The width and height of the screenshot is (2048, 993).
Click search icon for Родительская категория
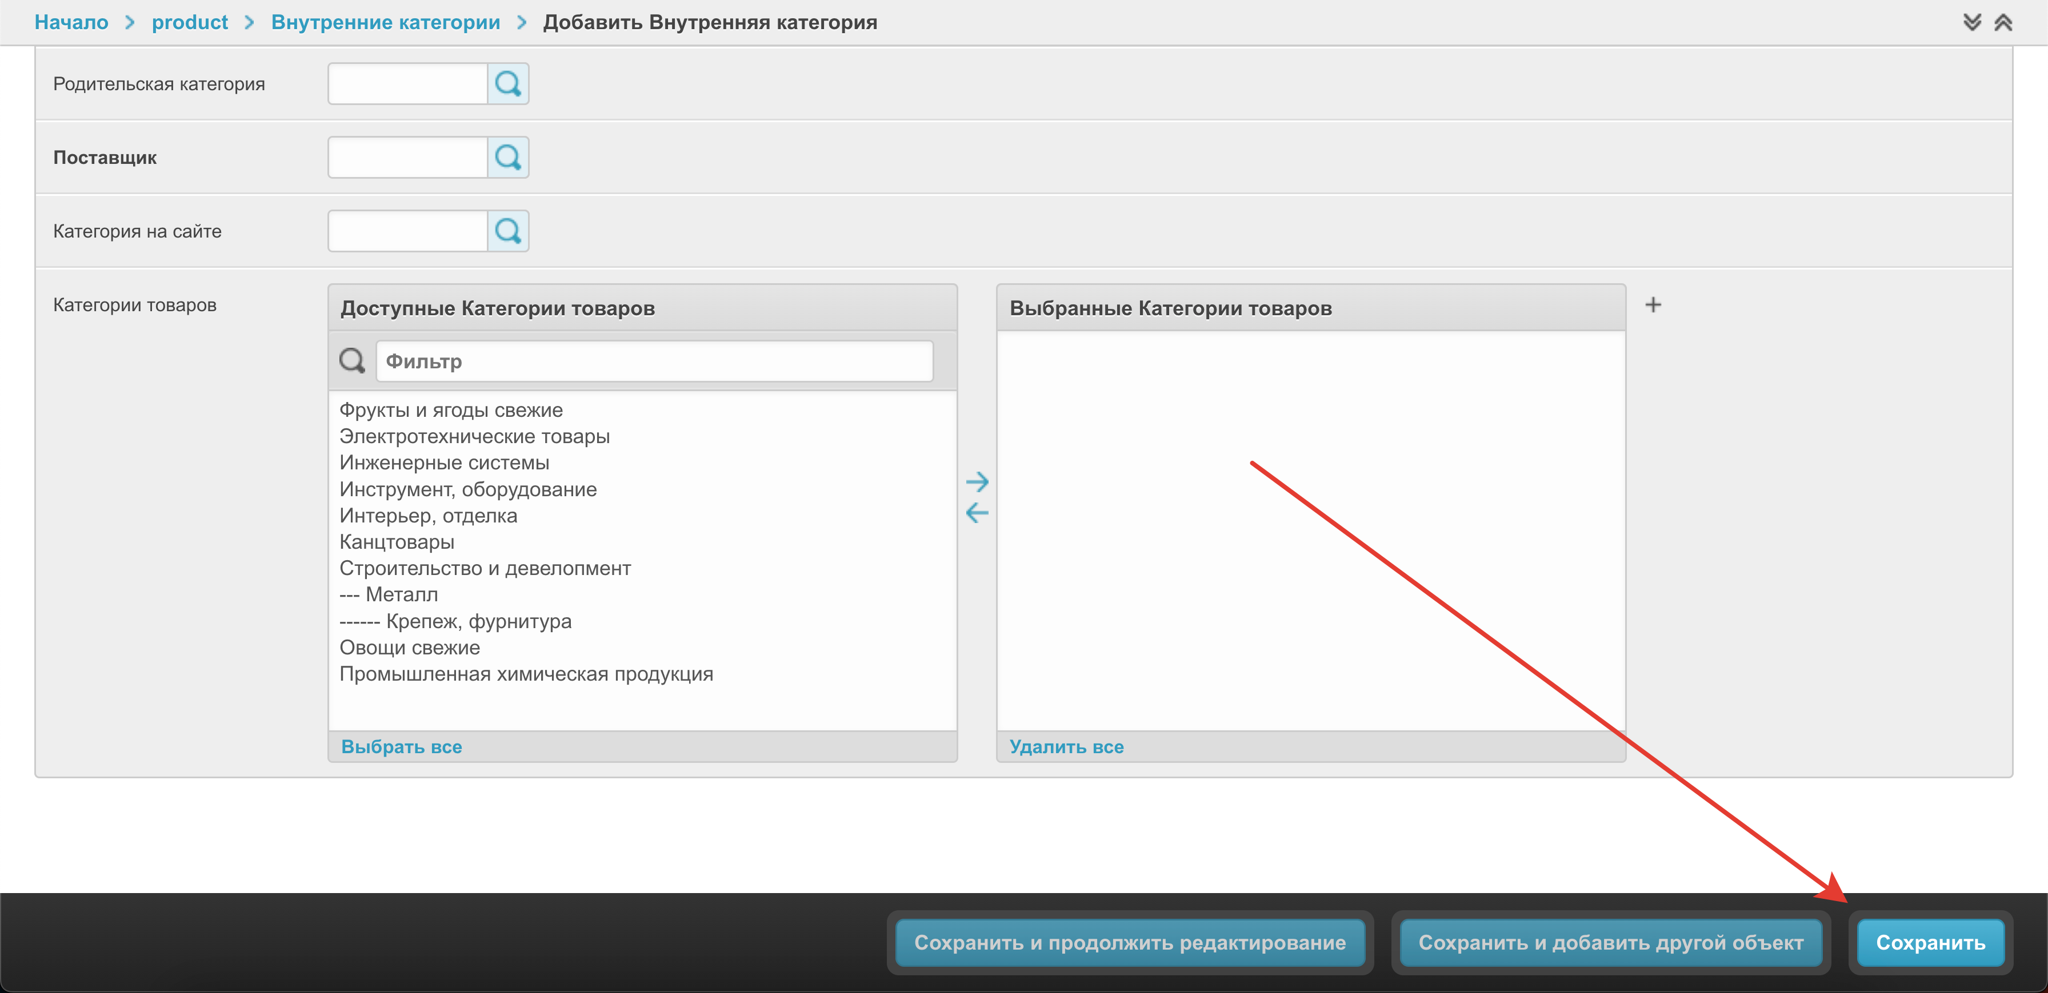pyautogui.click(x=507, y=83)
